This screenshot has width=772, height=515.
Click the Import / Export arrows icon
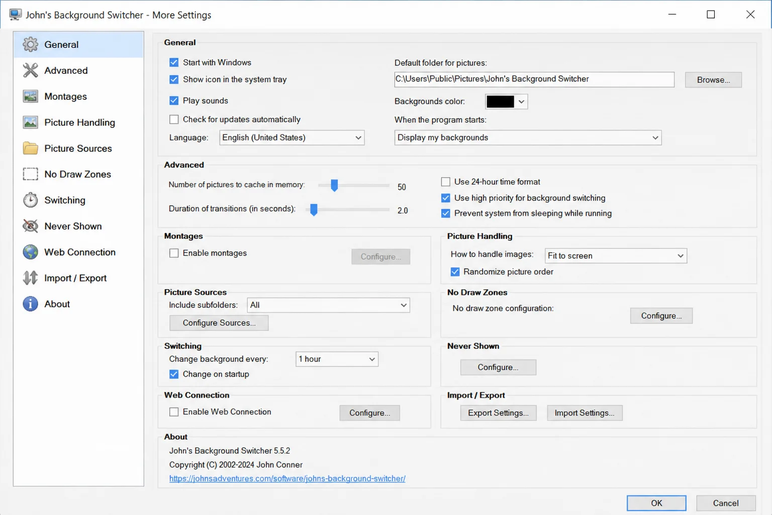click(x=30, y=278)
